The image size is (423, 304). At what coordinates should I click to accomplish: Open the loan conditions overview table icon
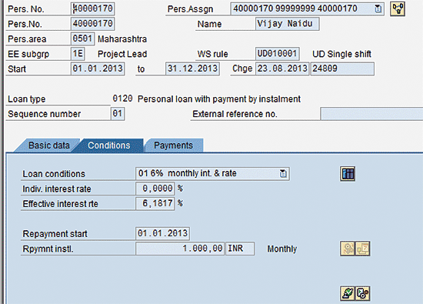tap(348, 174)
